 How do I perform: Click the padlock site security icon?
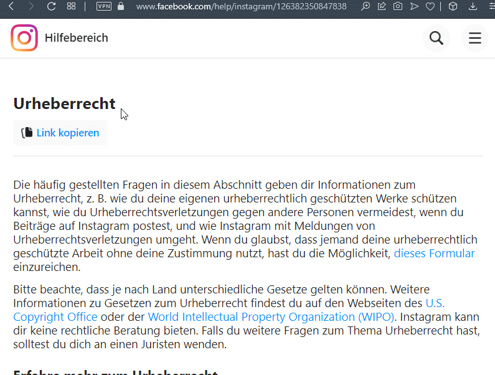click(121, 6)
